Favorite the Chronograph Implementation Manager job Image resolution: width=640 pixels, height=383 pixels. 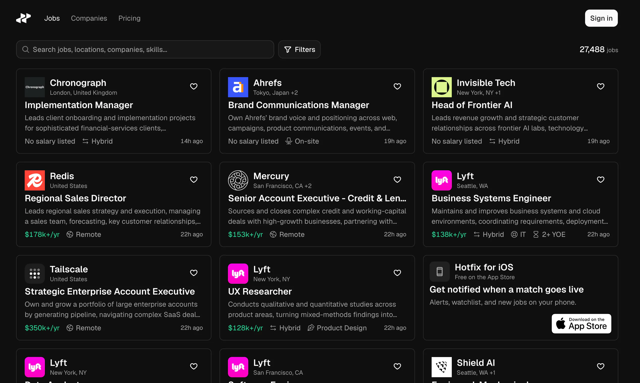[194, 86]
